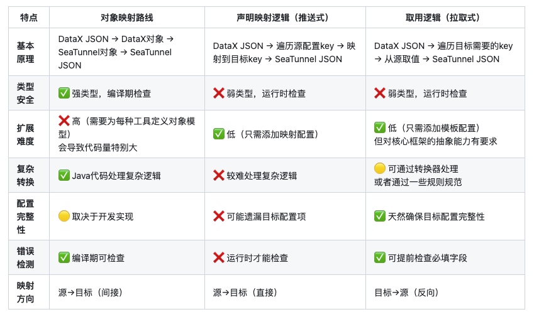This screenshot has height=312, width=534.
Task: Click yellow circle next to 取决于开发实现
Action: coord(64,217)
